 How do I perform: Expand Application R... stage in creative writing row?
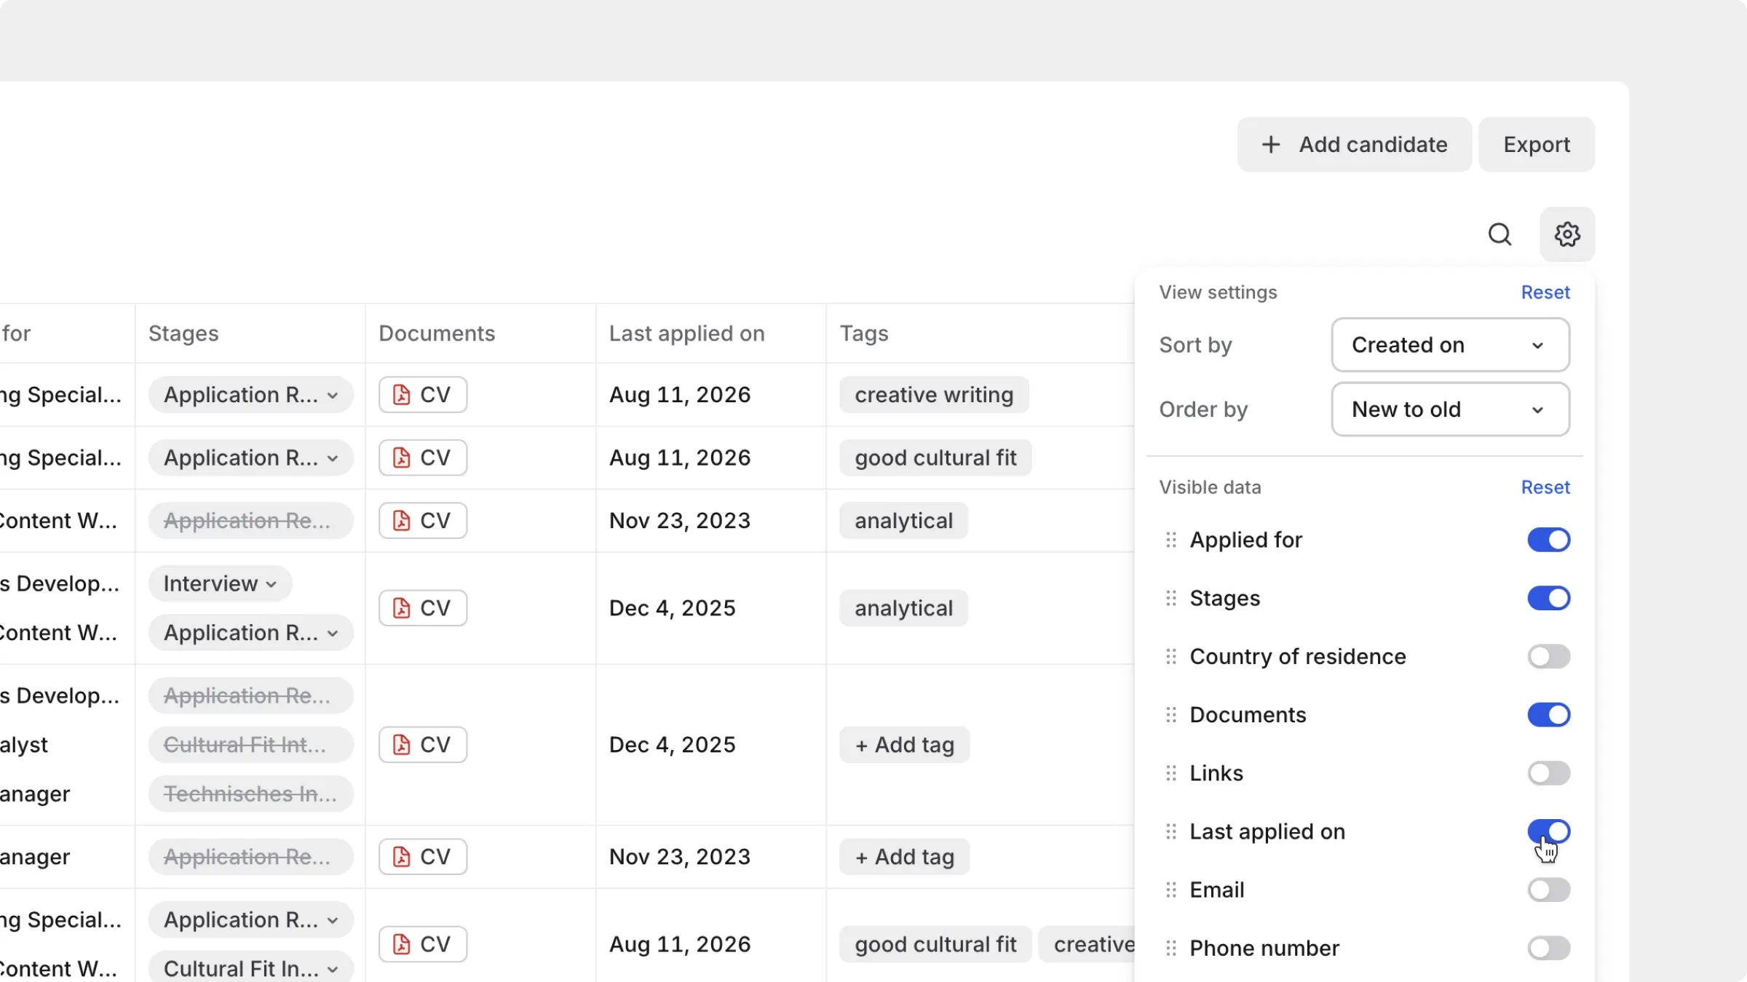click(x=251, y=394)
